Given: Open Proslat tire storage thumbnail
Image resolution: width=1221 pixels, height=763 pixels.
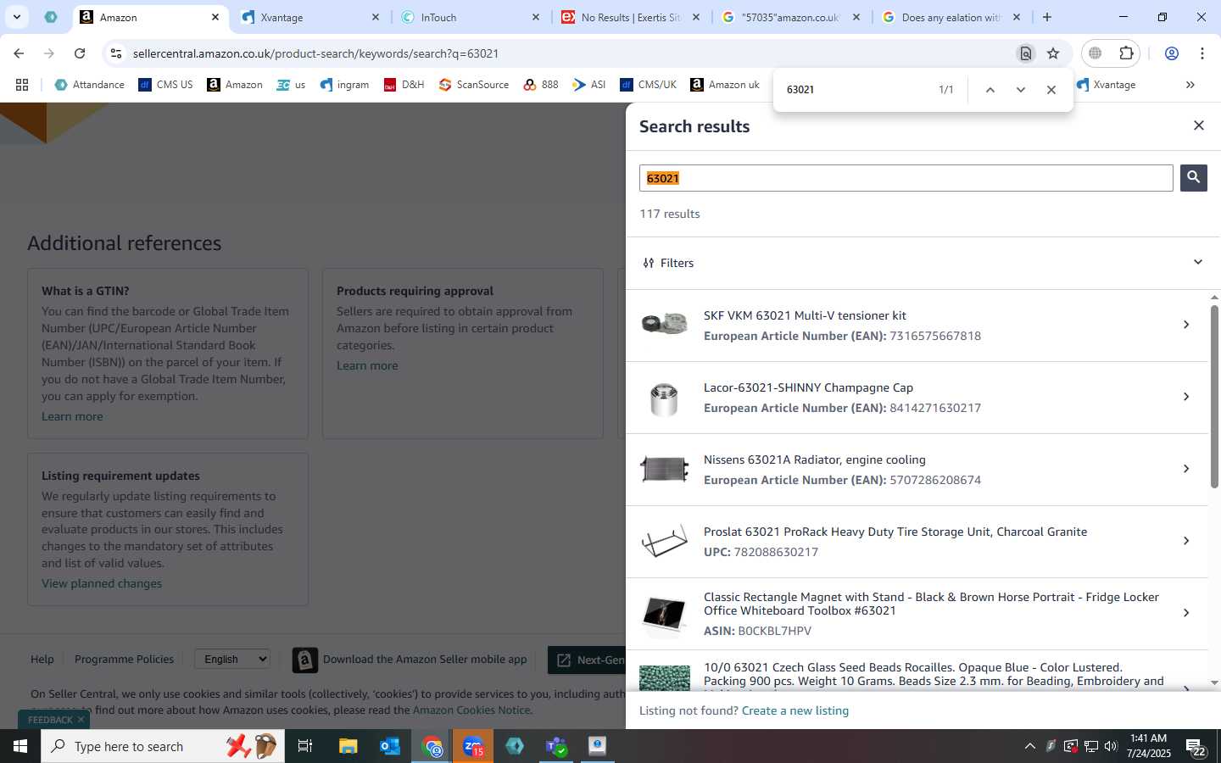Looking at the screenshot, I should coord(664,541).
